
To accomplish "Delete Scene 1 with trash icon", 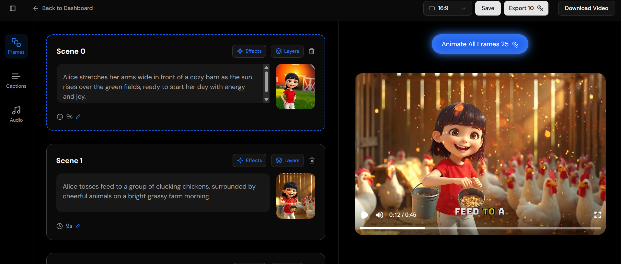I will click(x=312, y=160).
